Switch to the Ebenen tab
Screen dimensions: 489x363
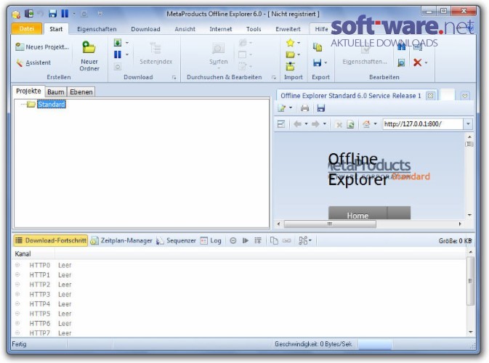pyautogui.click(x=81, y=92)
